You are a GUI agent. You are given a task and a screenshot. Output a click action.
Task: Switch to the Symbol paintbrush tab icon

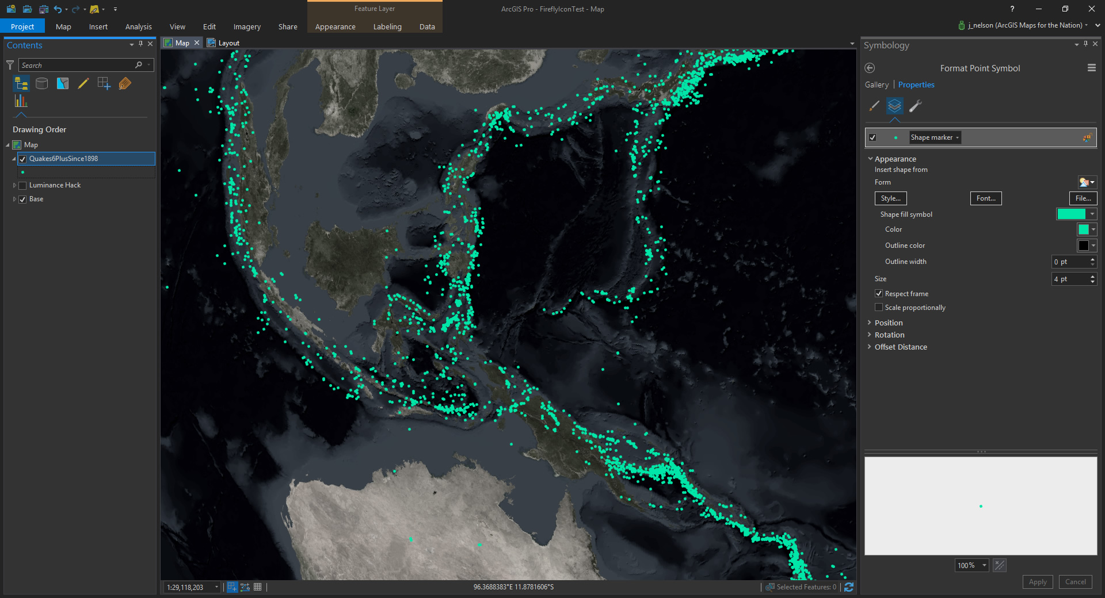tap(874, 106)
